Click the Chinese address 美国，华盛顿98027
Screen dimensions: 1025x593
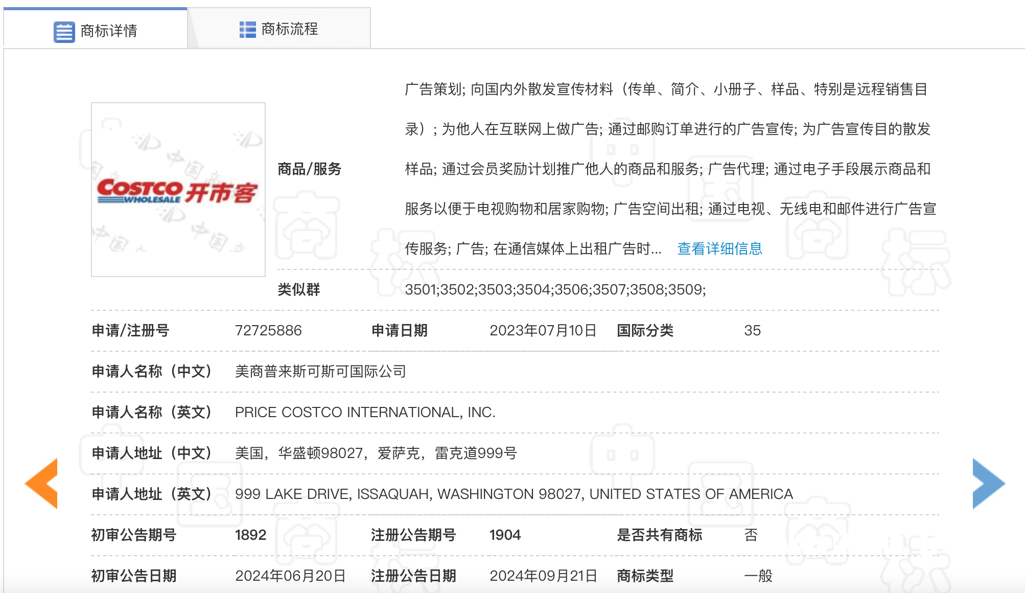(376, 453)
